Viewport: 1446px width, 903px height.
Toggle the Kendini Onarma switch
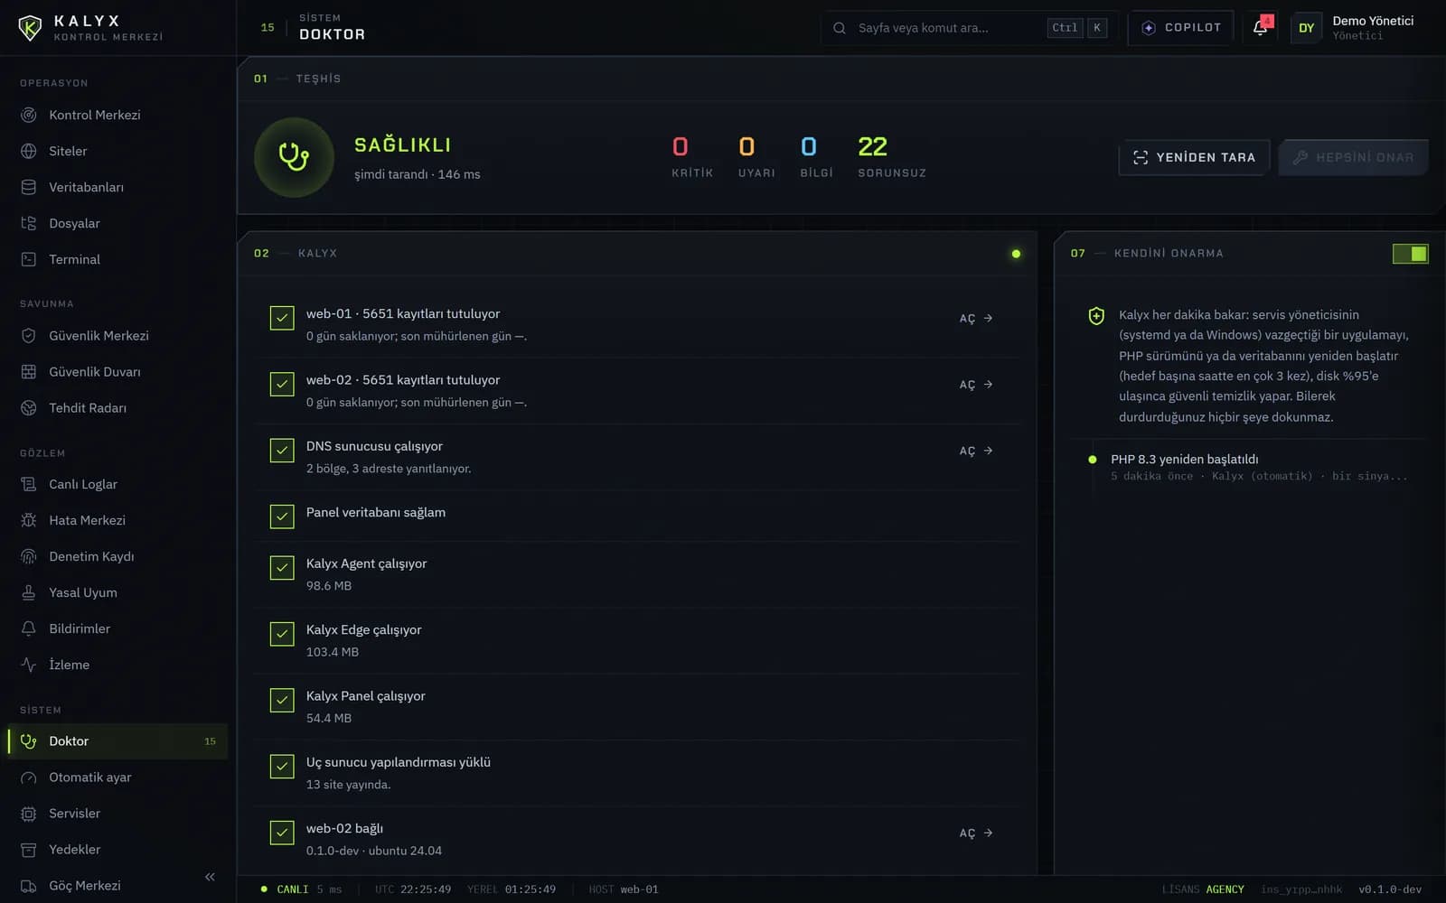tap(1410, 254)
